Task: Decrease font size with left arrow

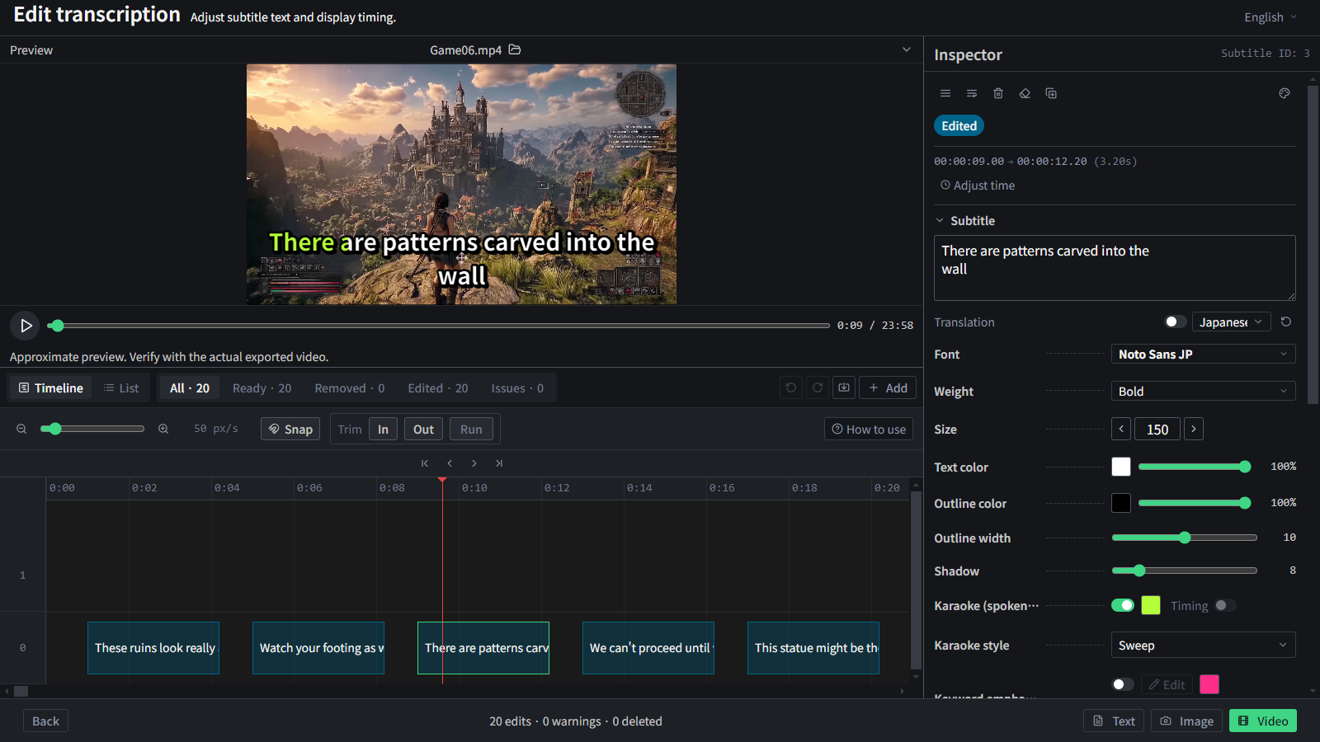Action: pyautogui.click(x=1121, y=429)
